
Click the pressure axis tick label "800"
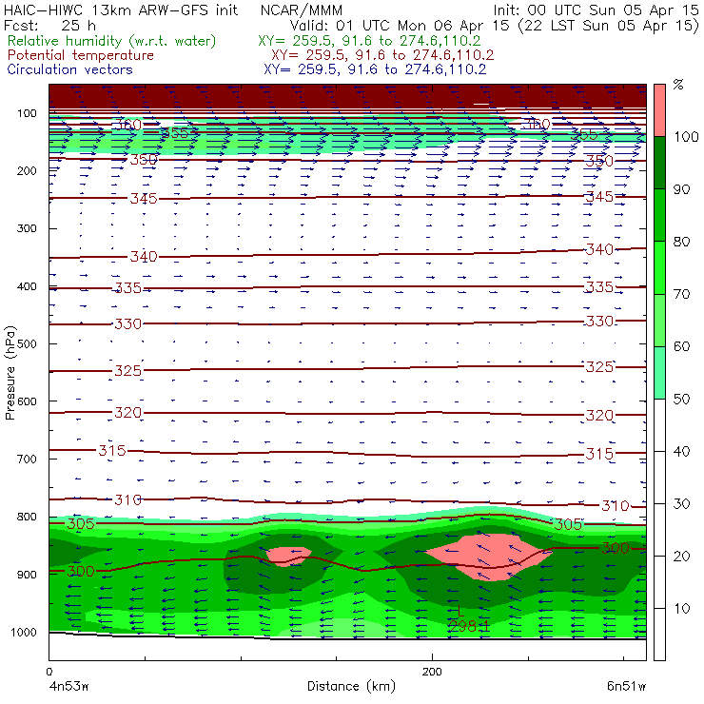[x=27, y=517]
